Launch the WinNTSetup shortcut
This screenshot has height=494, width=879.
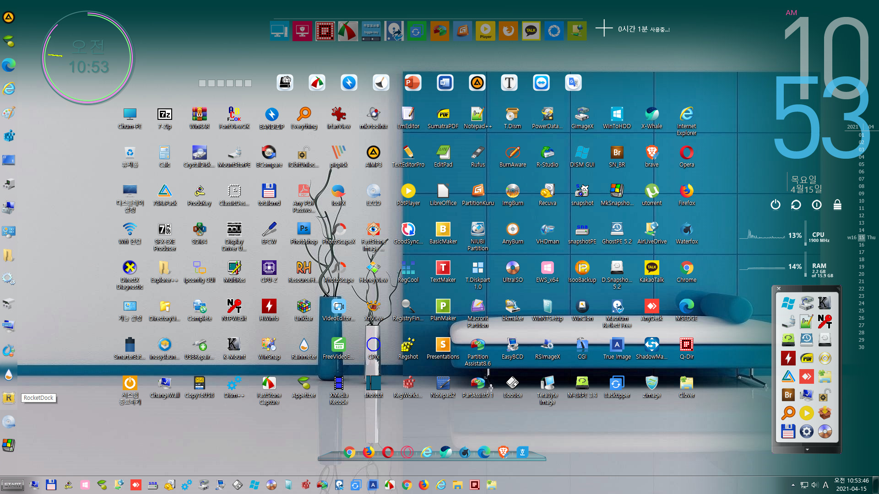pos(547,310)
